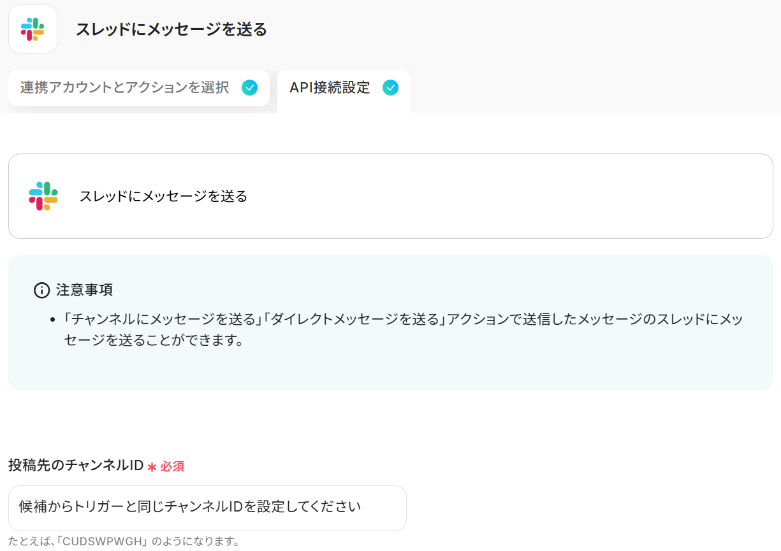Click the Slack icon inside the action card
The width and height of the screenshot is (781, 551).
(43, 196)
